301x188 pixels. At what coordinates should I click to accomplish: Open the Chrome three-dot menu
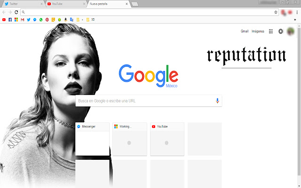coord(297,12)
